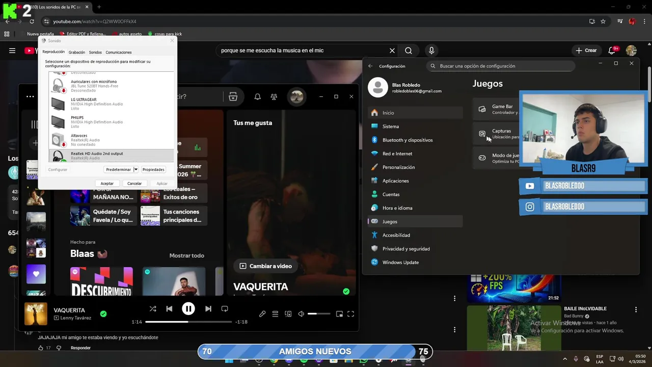Open the Spotify three-dots menu
The height and width of the screenshot is (367, 652).
click(30, 96)
